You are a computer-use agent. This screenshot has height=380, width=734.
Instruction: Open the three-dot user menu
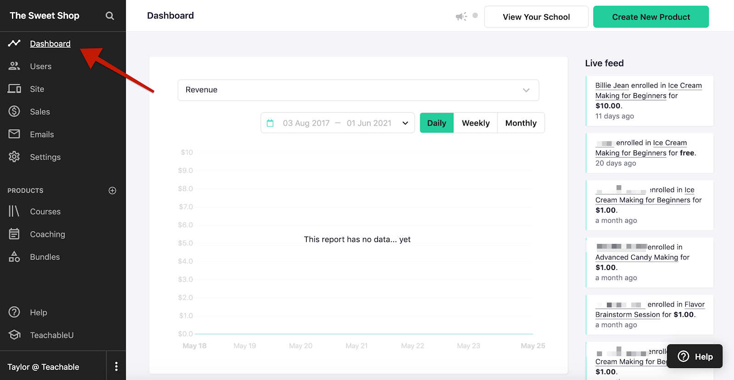pyautogui.click(x=116, y=366)
